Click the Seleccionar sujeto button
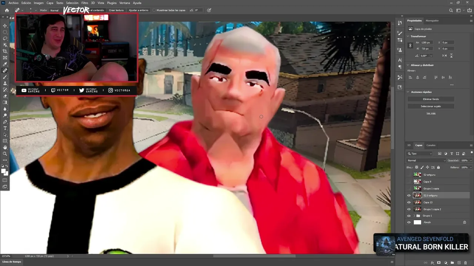474x266 pixels. (431, 106)
